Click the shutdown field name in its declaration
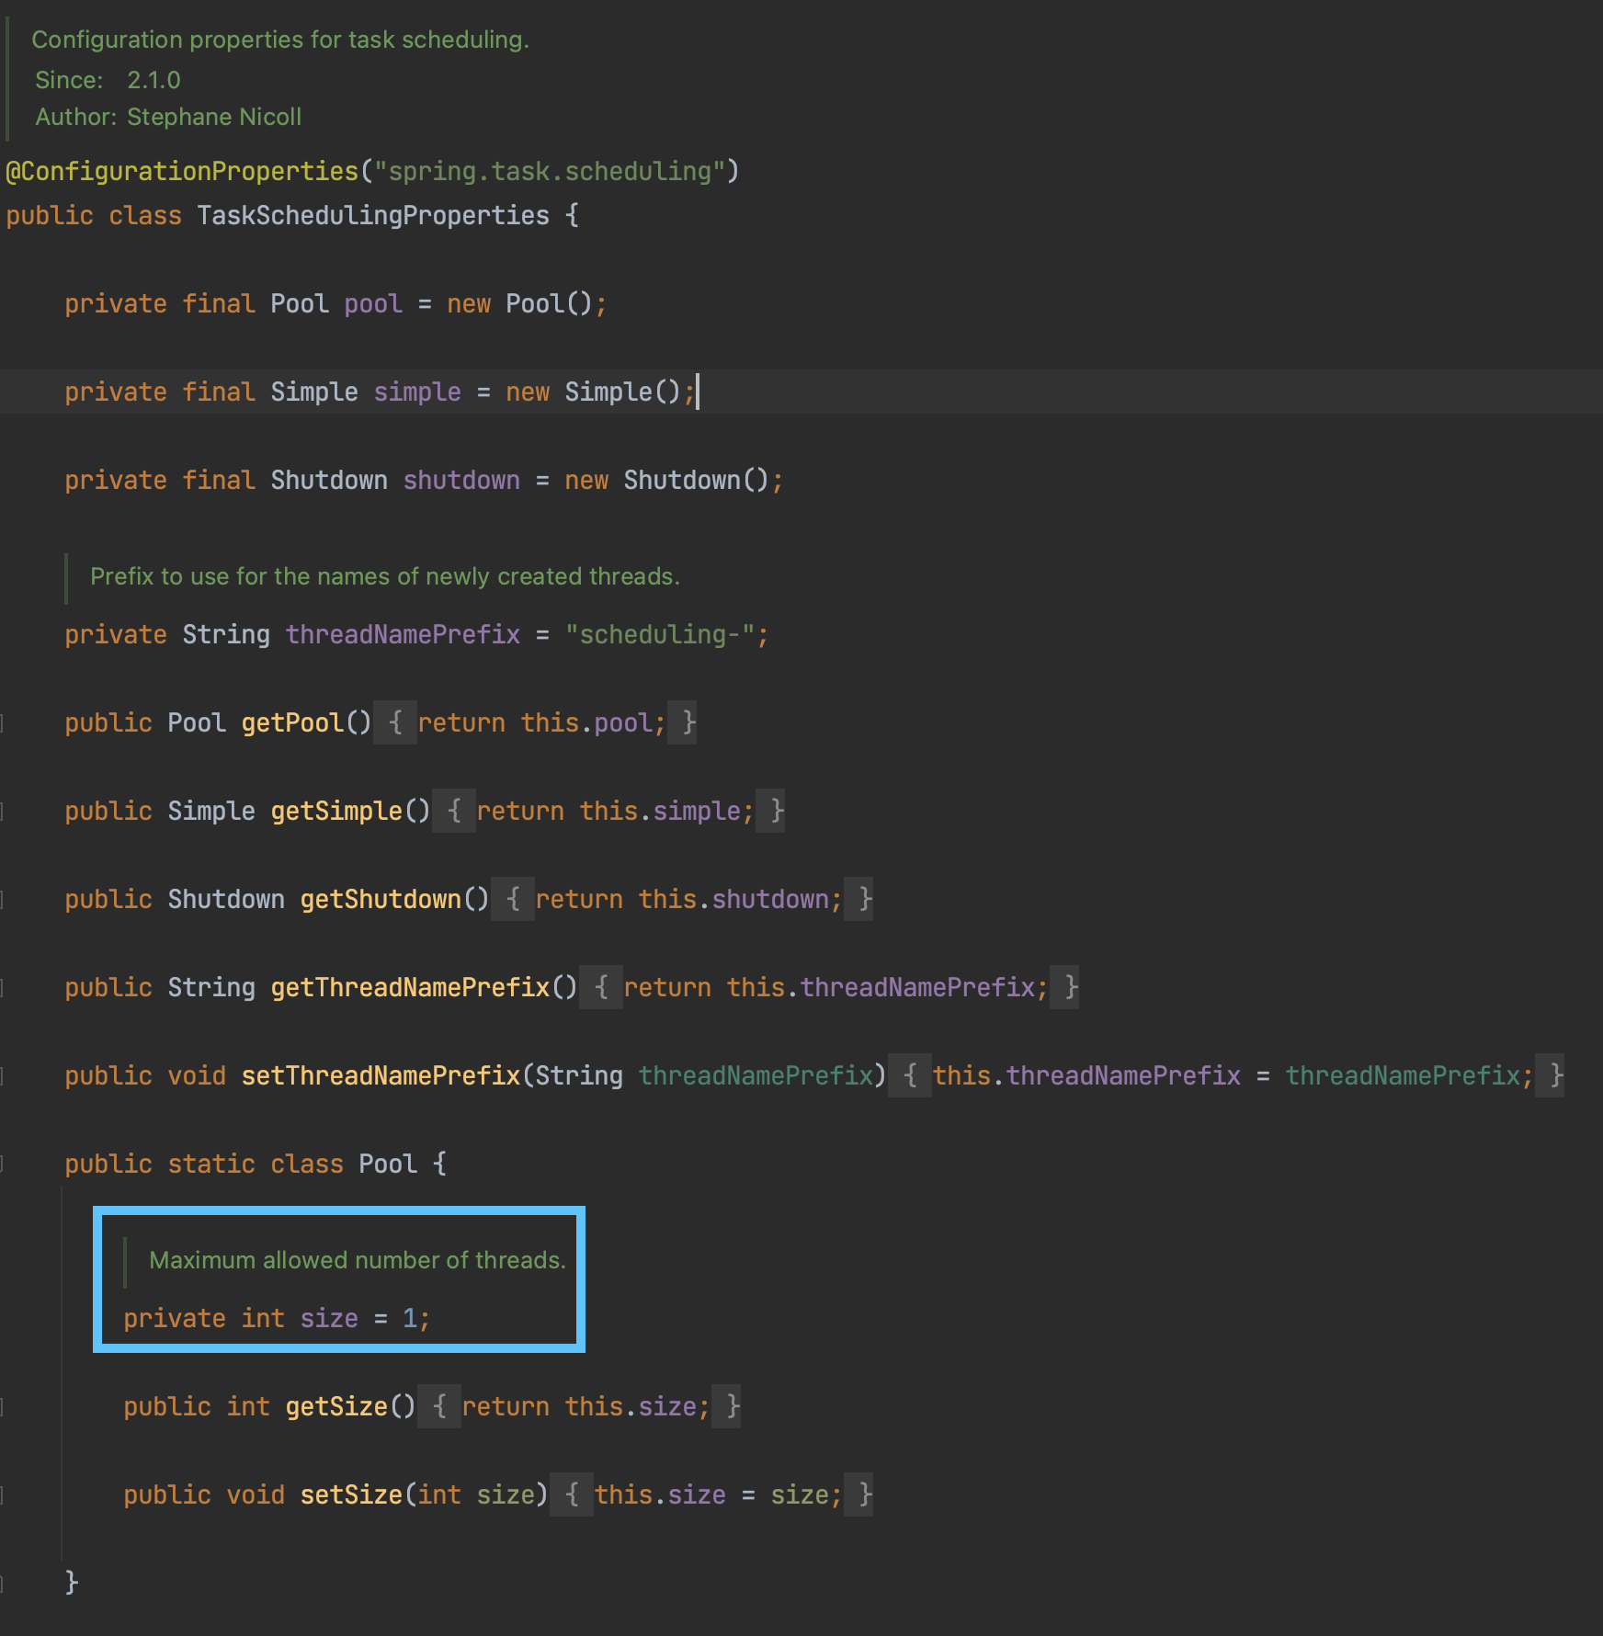The width and height of the screenshot is (1603, 1636). pos(461,480)
